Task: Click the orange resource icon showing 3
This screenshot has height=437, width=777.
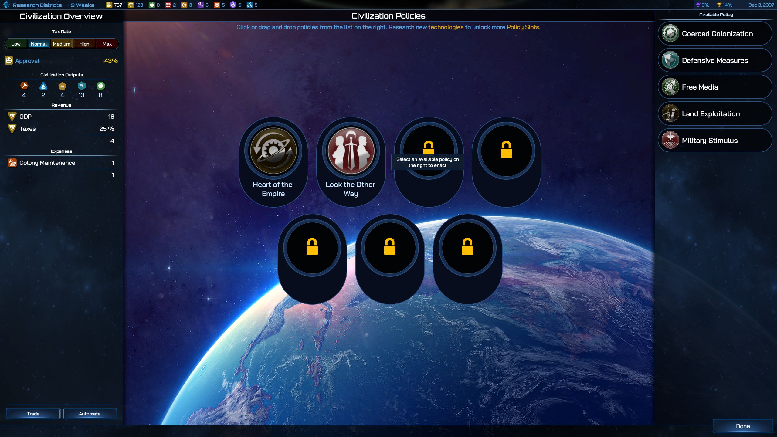Action: [184, 5]
